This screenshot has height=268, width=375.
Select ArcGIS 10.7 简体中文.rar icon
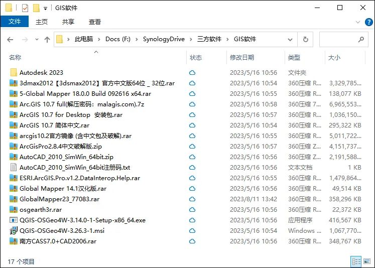point(14,125)
